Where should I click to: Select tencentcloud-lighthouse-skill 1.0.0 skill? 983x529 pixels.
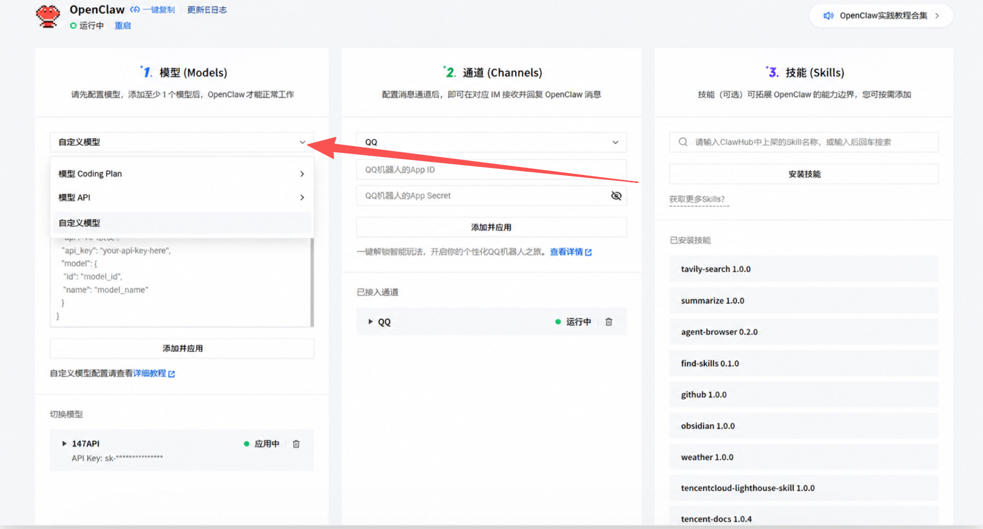pos(804,488)
